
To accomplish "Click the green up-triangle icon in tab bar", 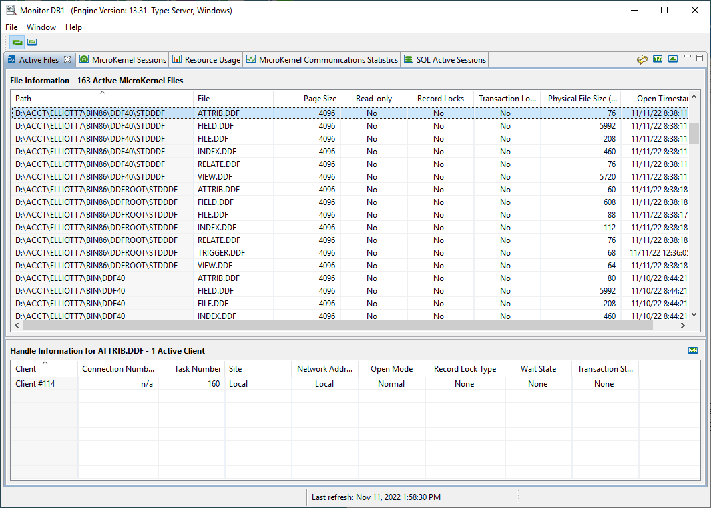I will [x=672, y=59].
